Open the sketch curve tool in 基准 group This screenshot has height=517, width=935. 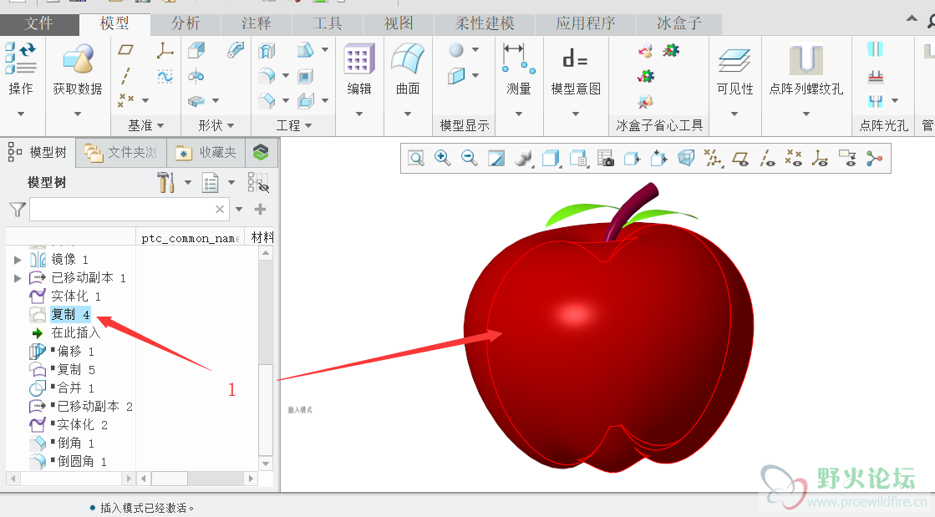(x=165, y=76)
